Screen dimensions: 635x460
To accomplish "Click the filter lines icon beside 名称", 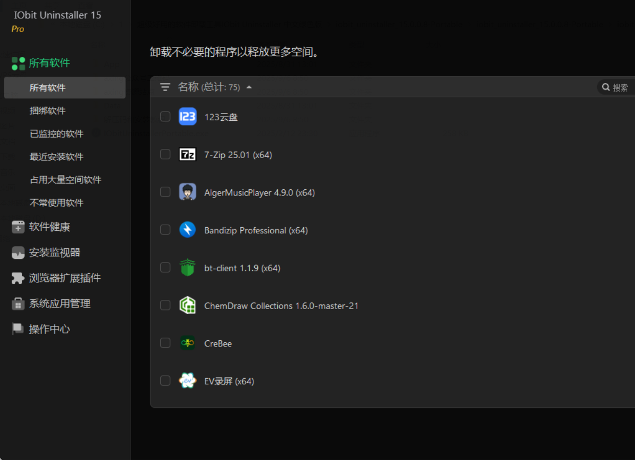I will pos(165,87).
